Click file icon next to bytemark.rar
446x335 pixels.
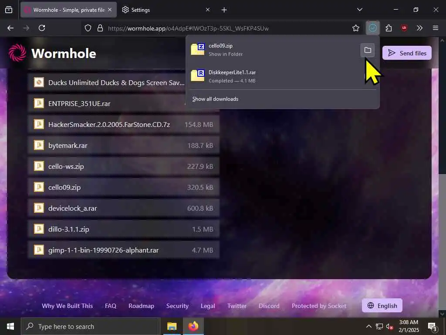click(39, 145)
